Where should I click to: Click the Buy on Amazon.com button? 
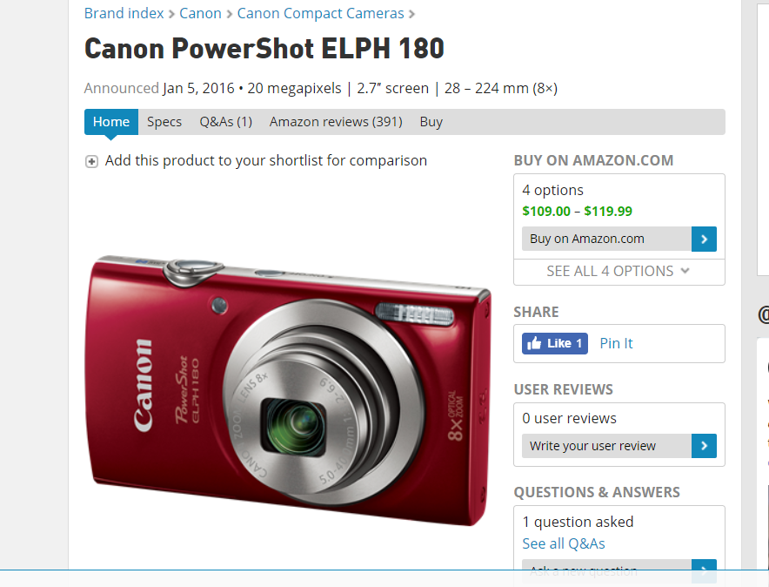tap(606, 239)
